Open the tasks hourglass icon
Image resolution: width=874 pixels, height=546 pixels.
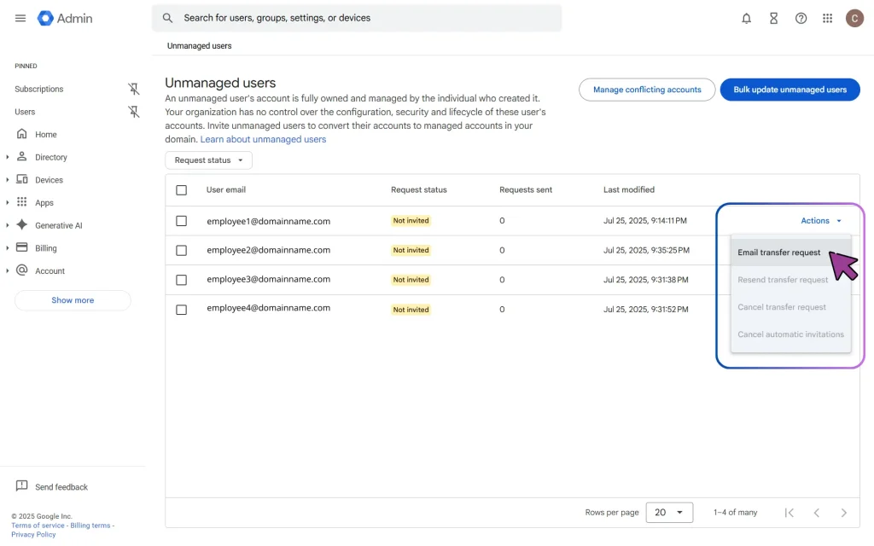(x=773, y=18)
